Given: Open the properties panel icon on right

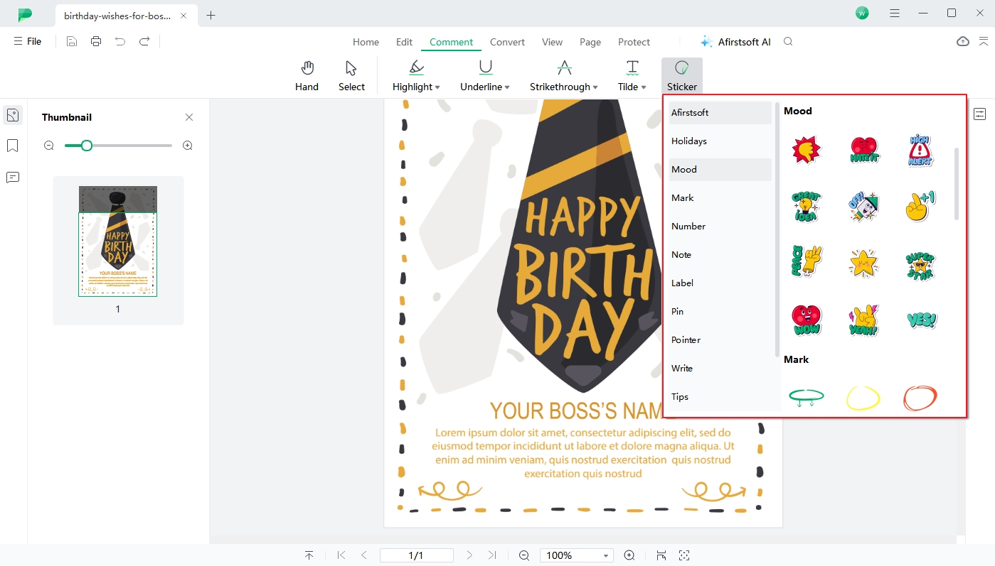Looking at the screenshot, I should point(980,114).
